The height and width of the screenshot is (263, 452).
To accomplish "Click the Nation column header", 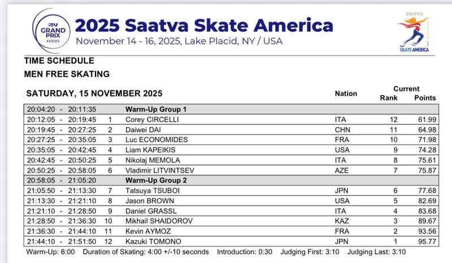I will coord(346,94).
